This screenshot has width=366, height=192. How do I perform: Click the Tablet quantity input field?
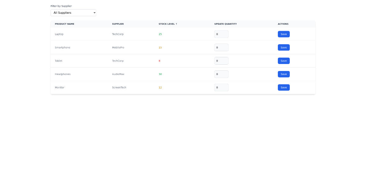pyautogui.click(x=221, y=61)
